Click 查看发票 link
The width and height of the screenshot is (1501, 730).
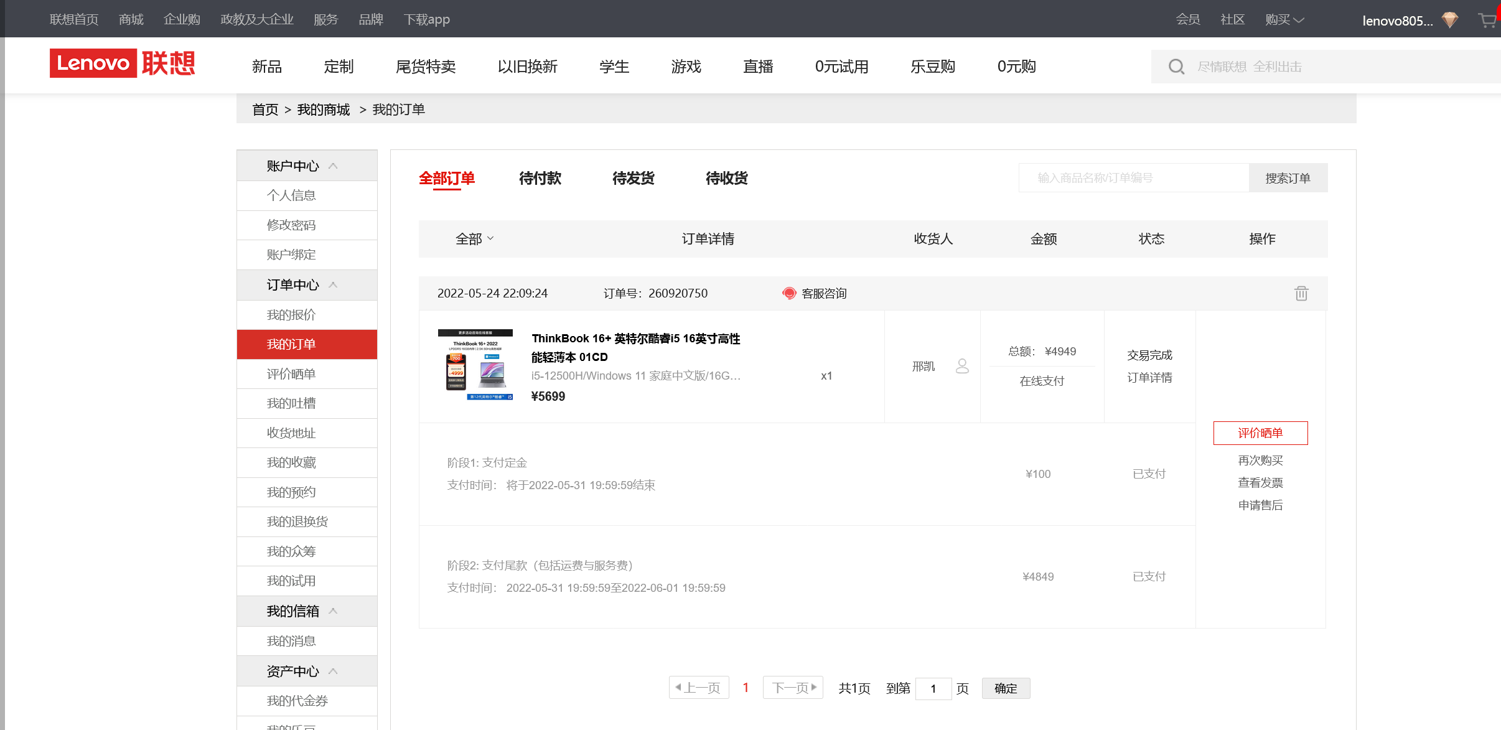(x=1260, y=483)
